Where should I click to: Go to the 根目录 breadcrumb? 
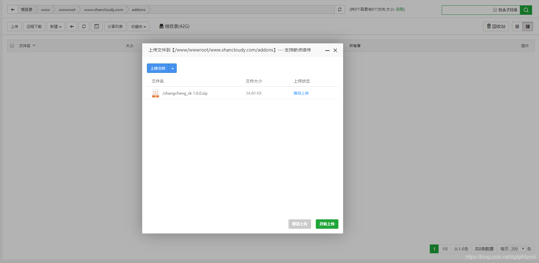(27, 10)
